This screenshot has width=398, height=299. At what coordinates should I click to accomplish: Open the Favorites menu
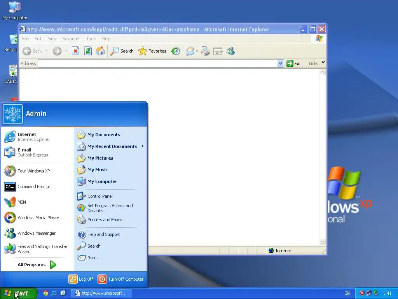point(72,39)
